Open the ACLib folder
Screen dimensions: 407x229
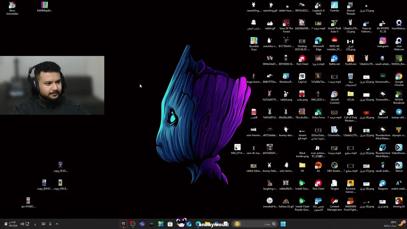[350, 96]
